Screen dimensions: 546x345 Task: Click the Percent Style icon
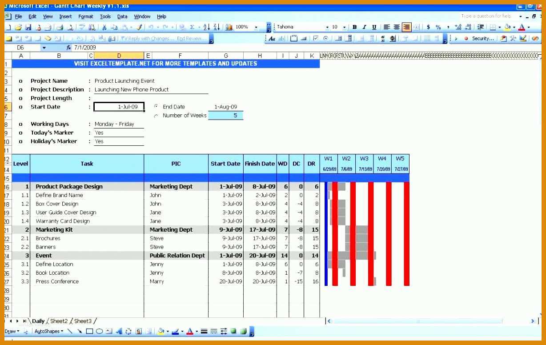click(x=438, y=27)
